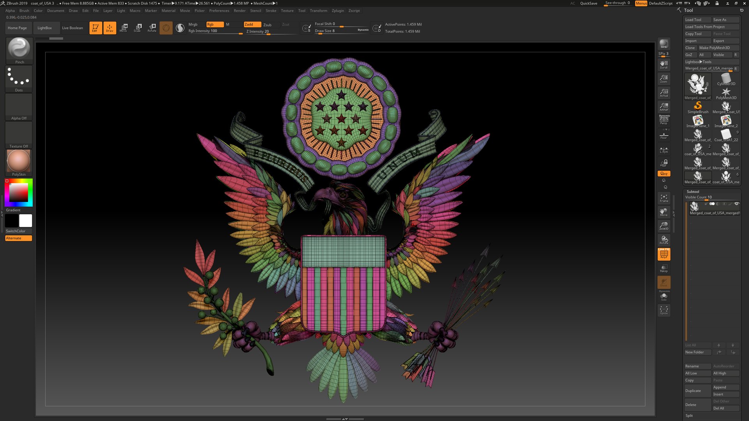
Task: Open the PolySkin material selector
Action: coord(19,163)
